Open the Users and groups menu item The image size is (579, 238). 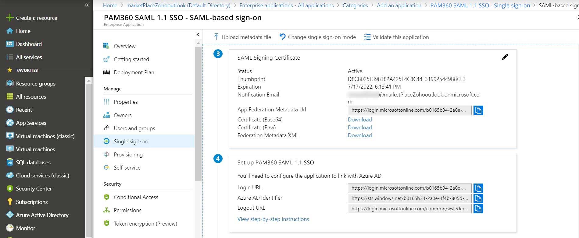point(134,128)
